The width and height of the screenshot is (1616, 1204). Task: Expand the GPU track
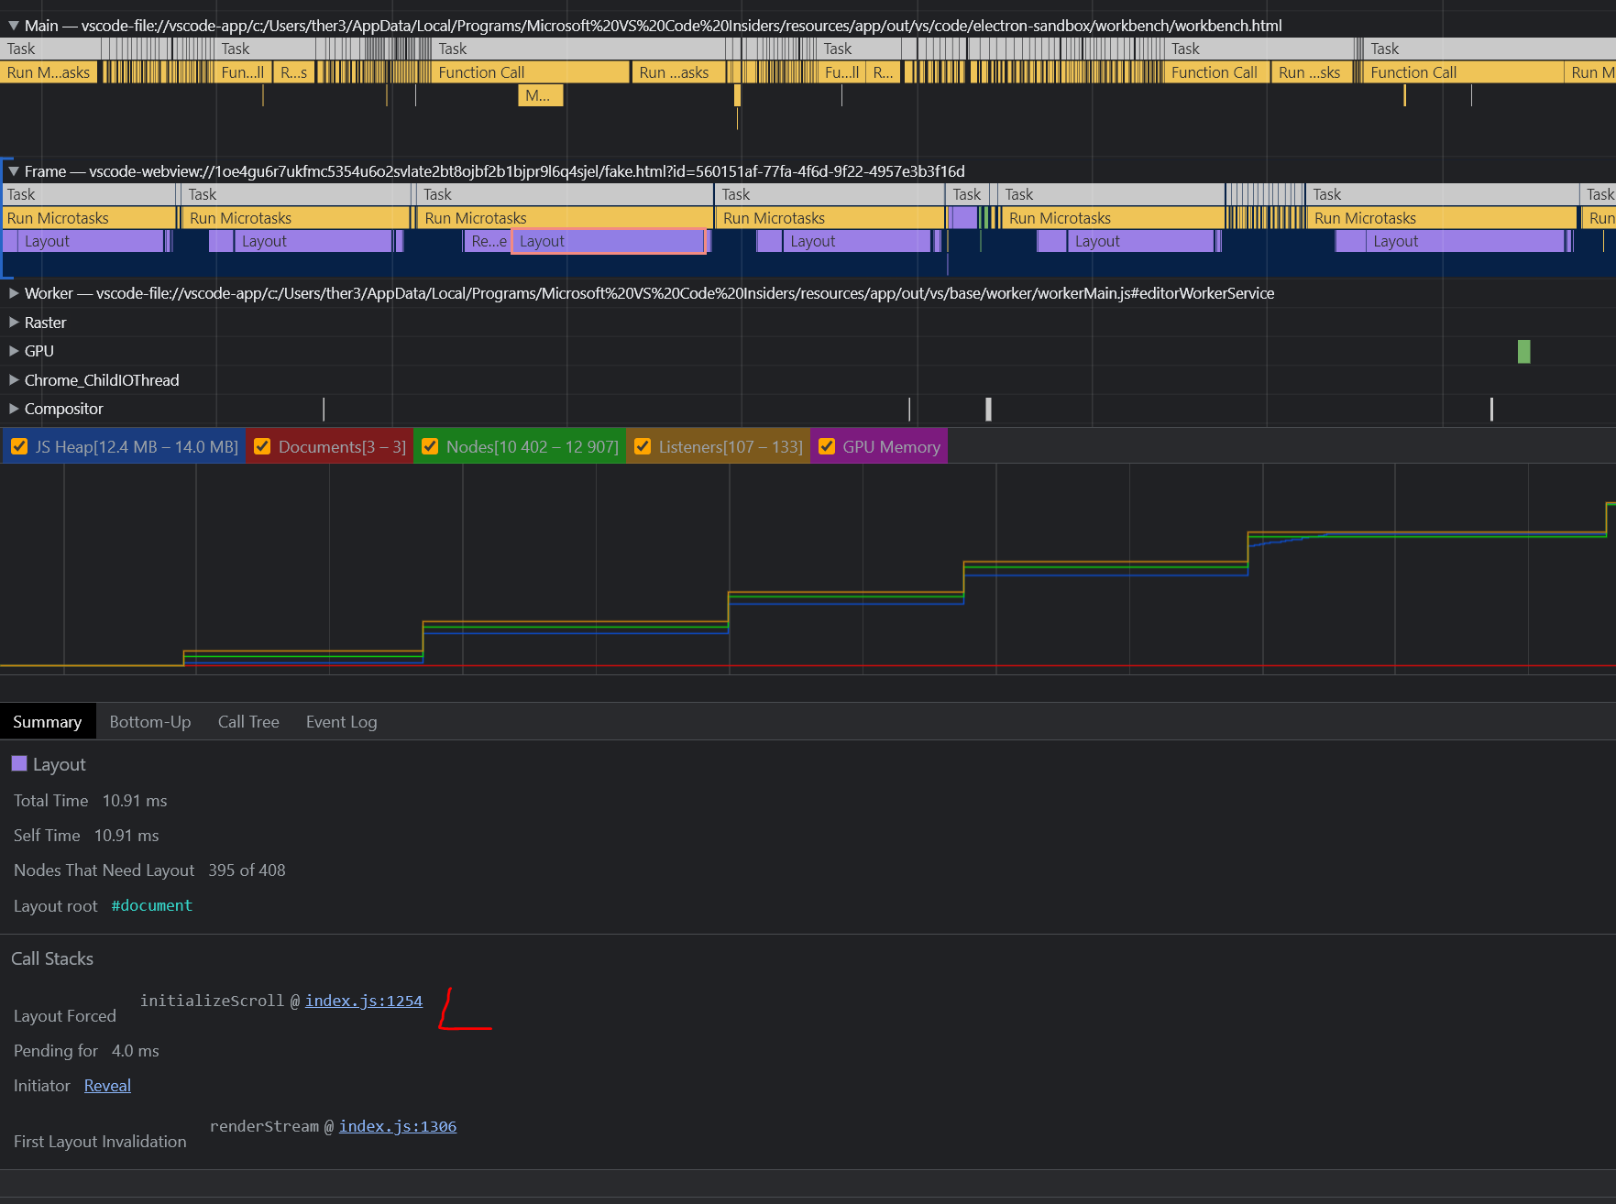13,350
